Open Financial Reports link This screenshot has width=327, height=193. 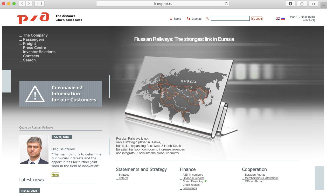click(193, 178)
